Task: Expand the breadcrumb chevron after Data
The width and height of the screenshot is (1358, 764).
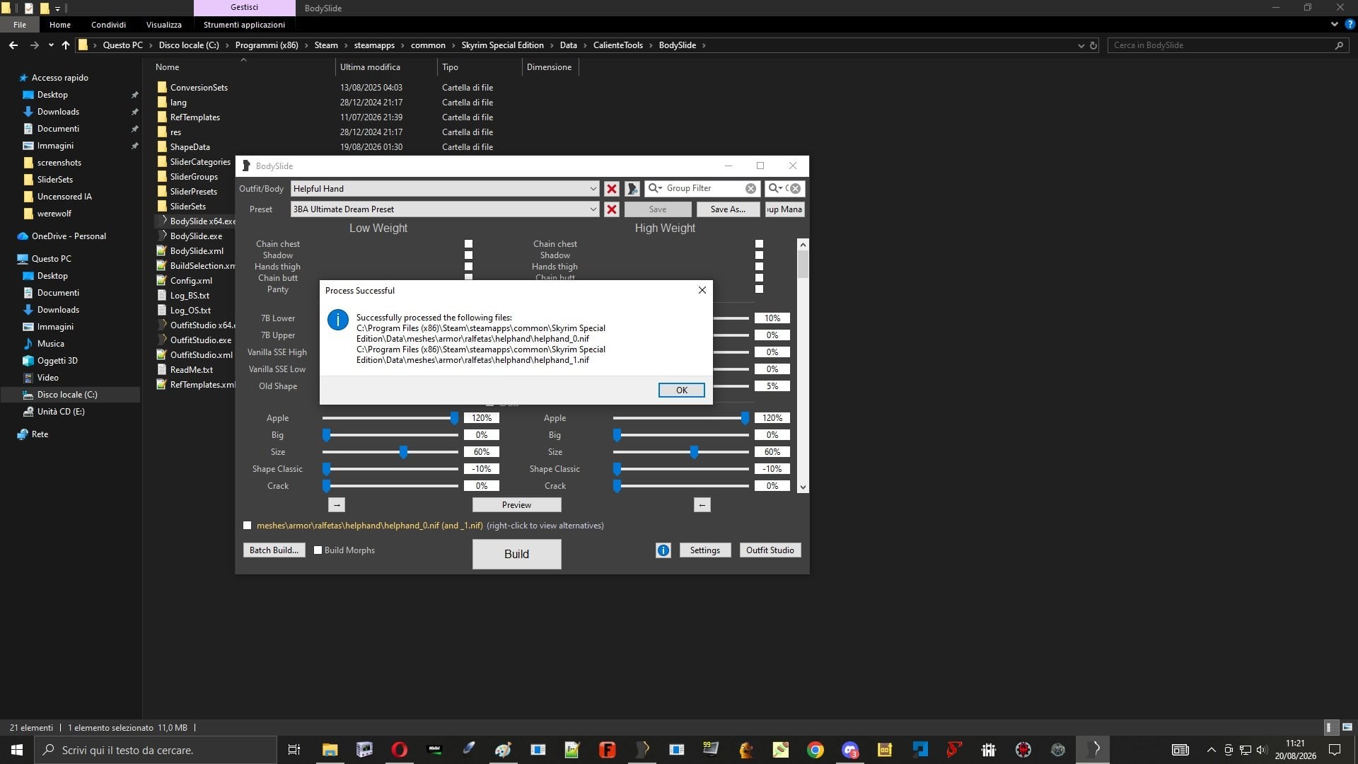Action: (585, 45)
